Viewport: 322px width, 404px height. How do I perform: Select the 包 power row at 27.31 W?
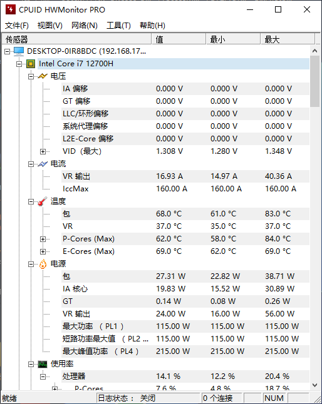coord(185,276)
